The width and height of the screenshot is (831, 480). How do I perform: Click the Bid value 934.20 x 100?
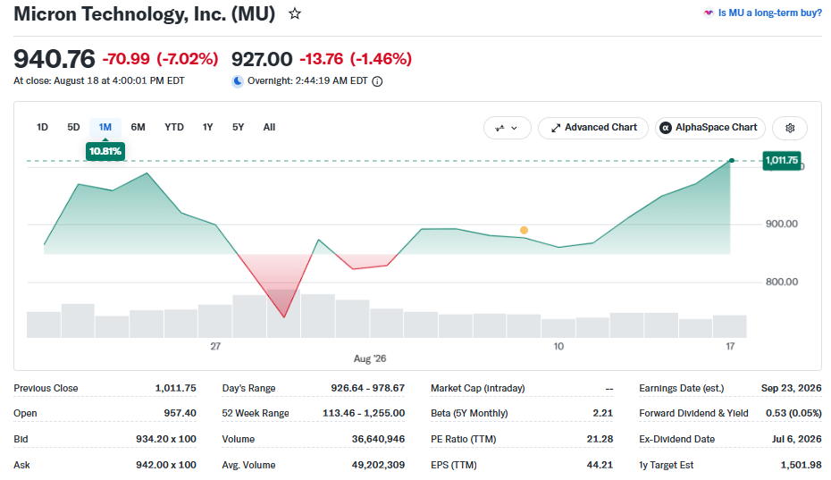[x=166, y=439]
